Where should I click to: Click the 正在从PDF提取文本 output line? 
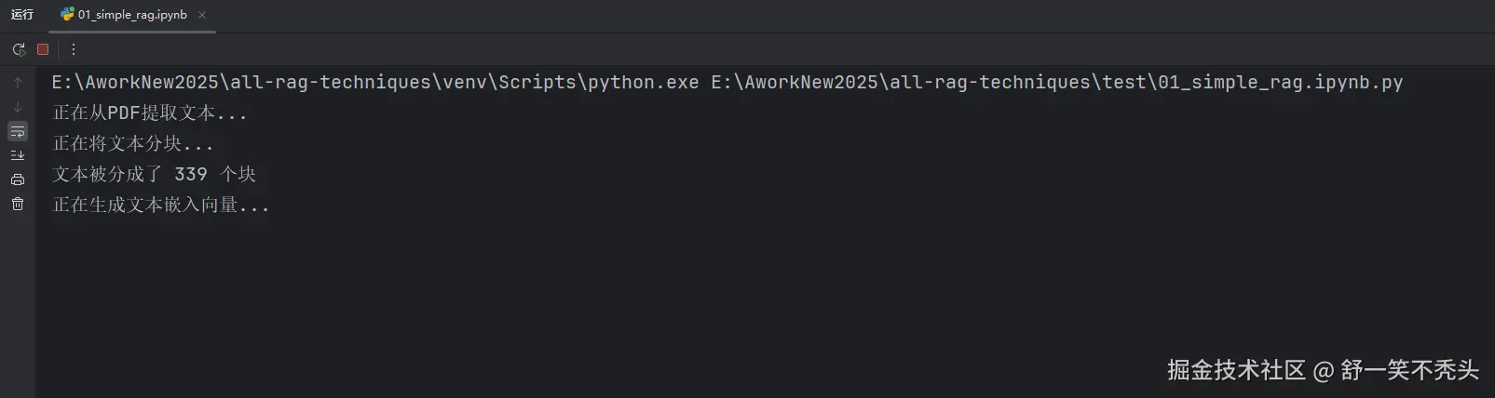[x=149, y=113]
